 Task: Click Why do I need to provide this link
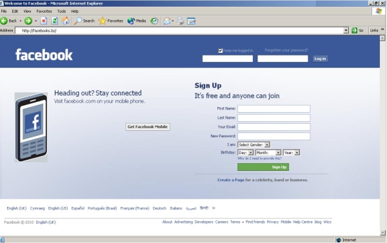pos(259,159)
